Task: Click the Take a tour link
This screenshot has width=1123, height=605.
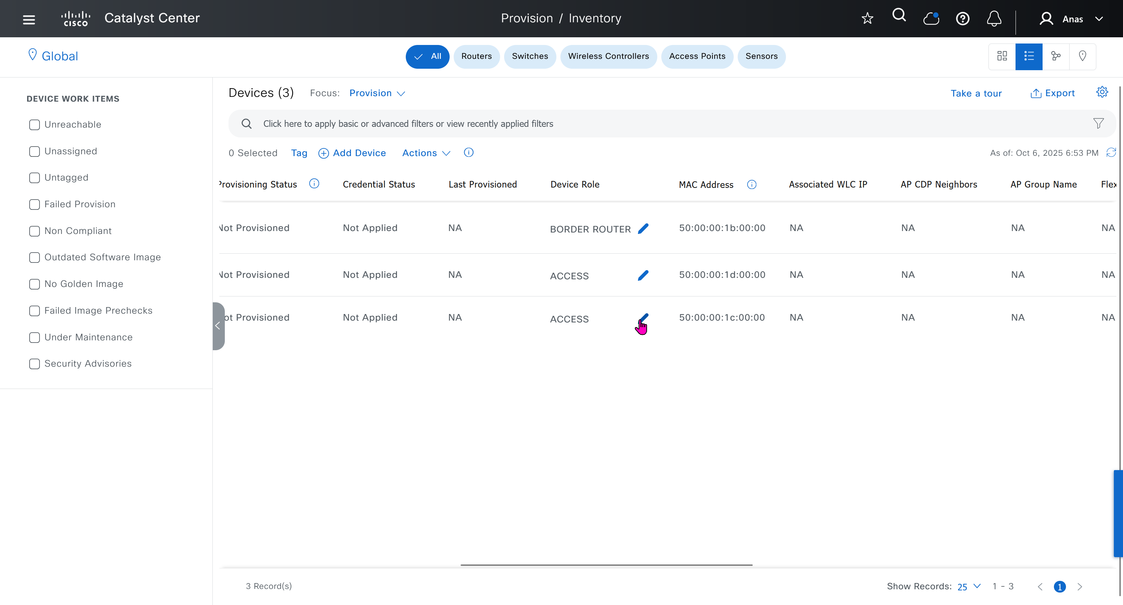Action: [976, 93]
